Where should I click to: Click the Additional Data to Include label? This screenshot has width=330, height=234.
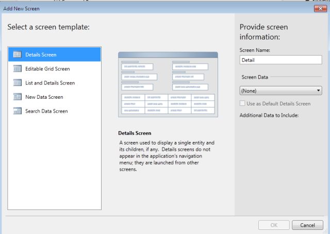tap(269, 115)
